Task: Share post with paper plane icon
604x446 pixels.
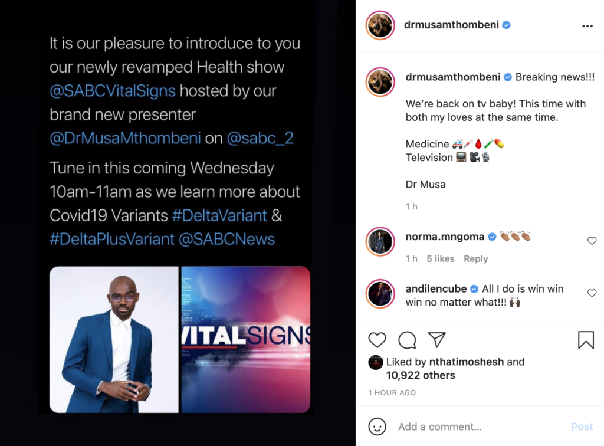Action: pyautogui.click(x=437, y=340)
